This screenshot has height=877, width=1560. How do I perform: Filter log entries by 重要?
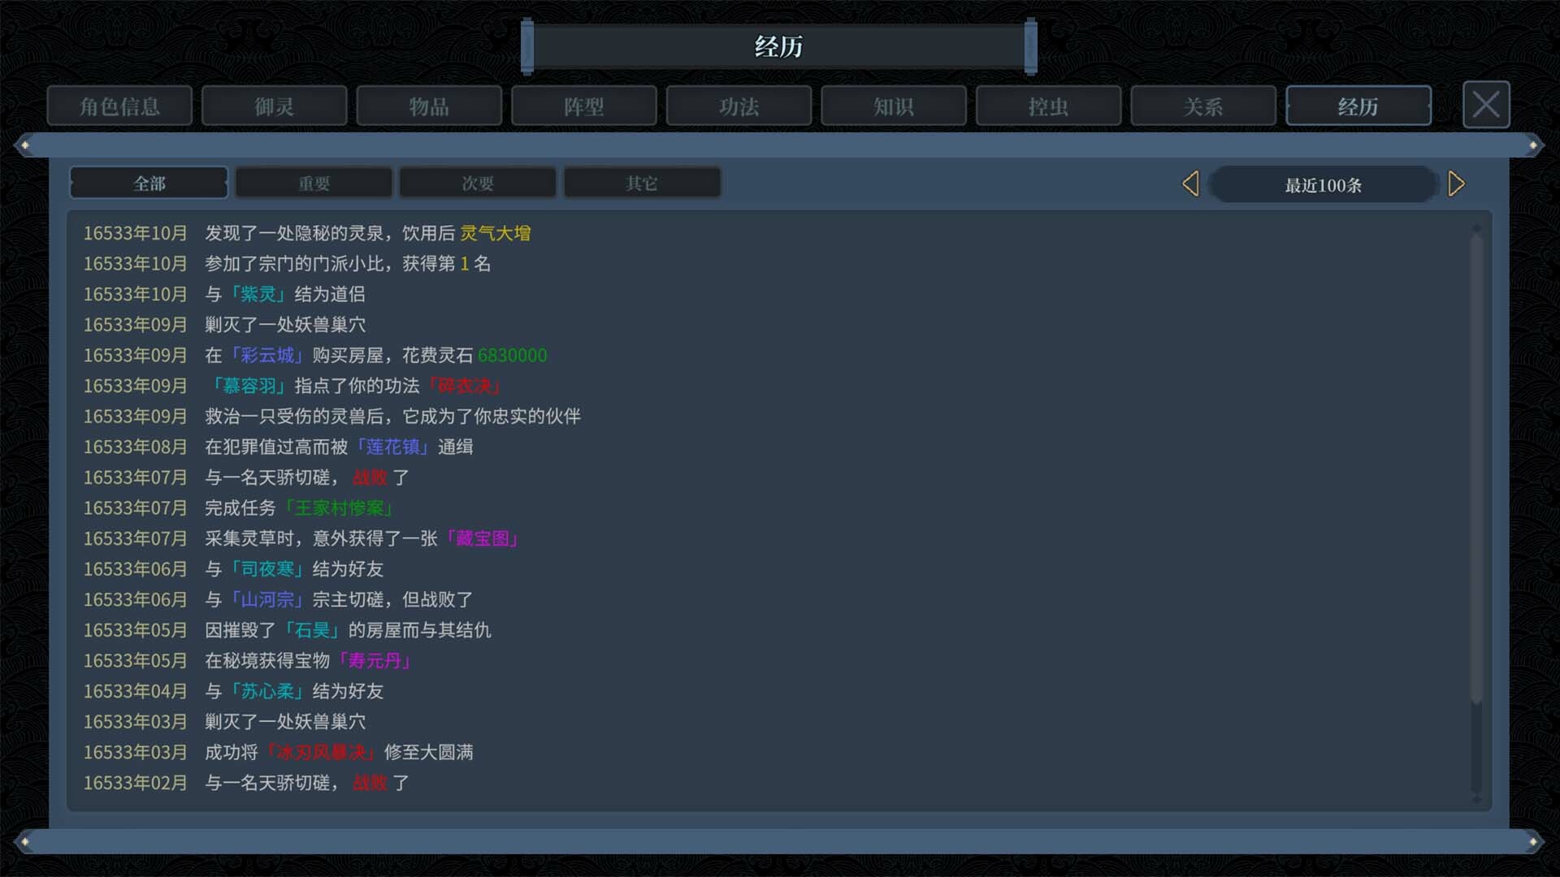coord(314,184)
